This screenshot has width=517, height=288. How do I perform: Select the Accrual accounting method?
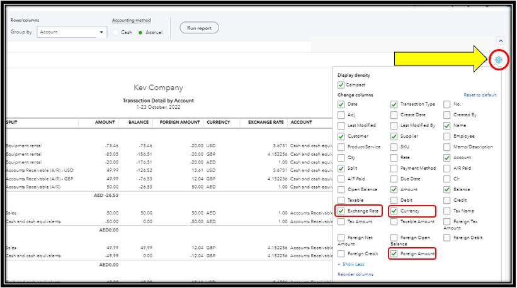[x=140, y=33]
